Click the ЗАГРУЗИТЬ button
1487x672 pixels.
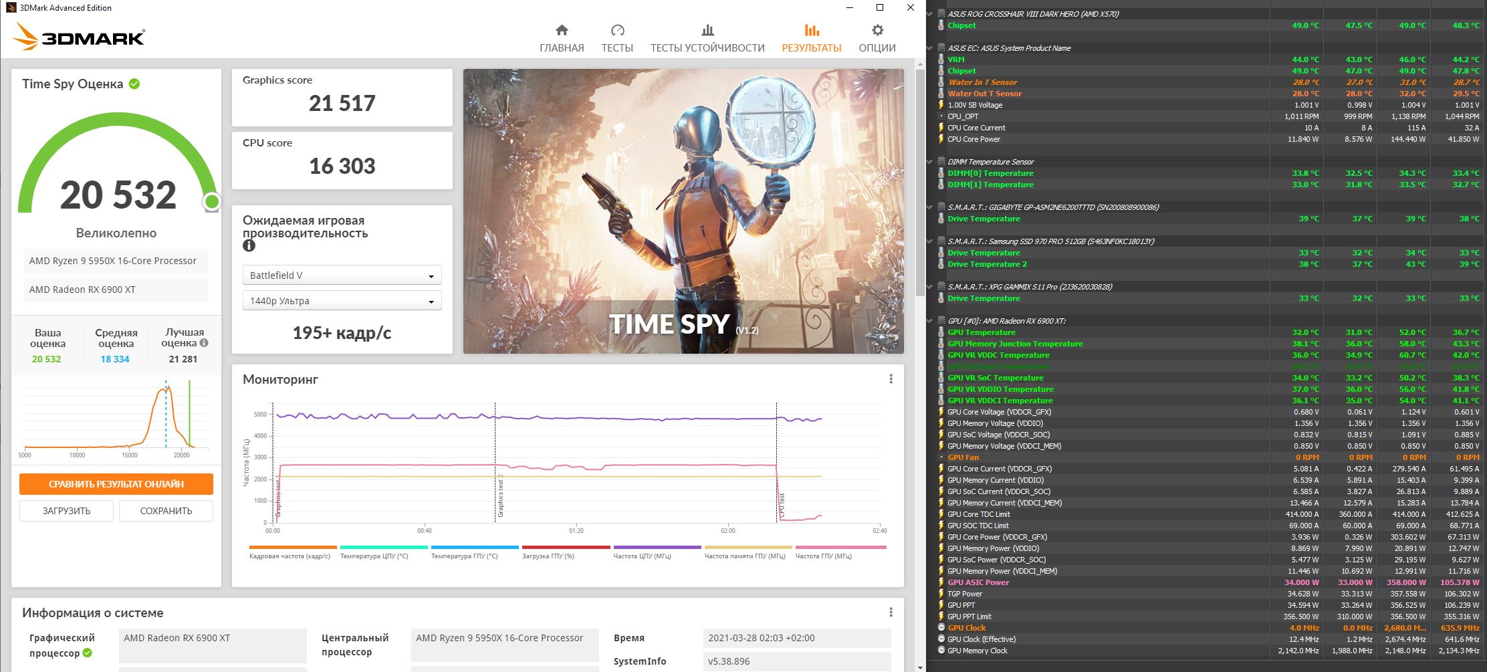tap(66, 511)
